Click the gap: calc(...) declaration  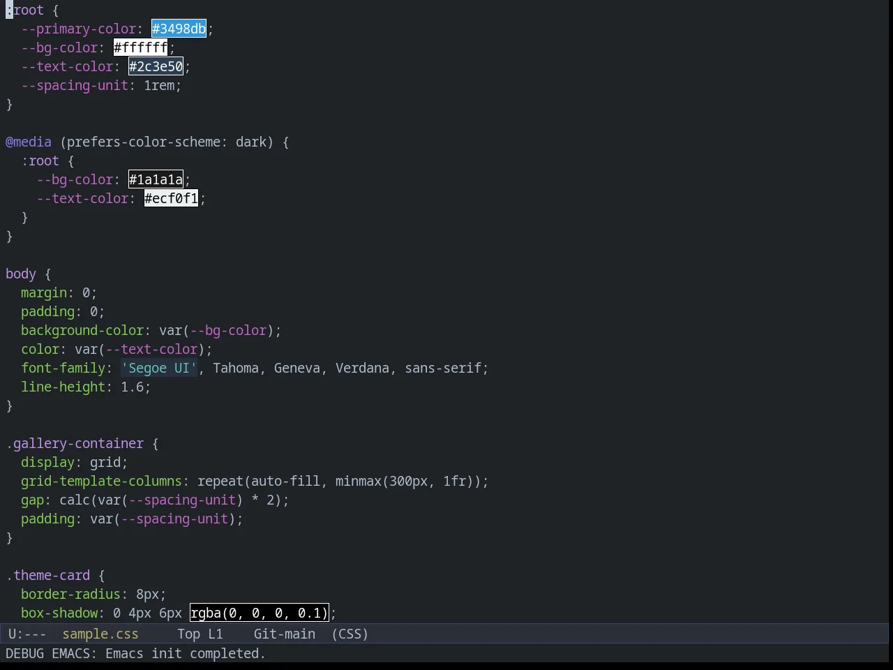coord(155,500)
